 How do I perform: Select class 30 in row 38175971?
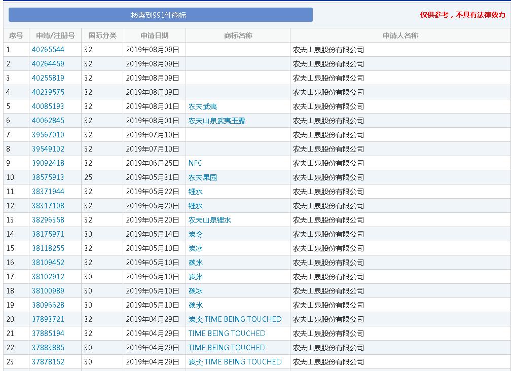point(88,234)
